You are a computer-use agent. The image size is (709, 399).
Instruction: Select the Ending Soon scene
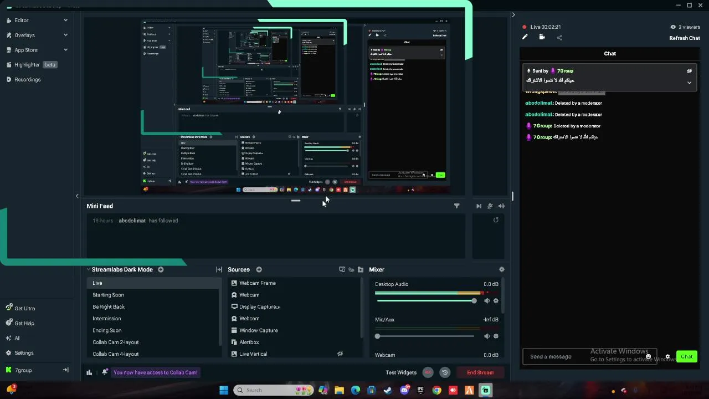point(154,330)
